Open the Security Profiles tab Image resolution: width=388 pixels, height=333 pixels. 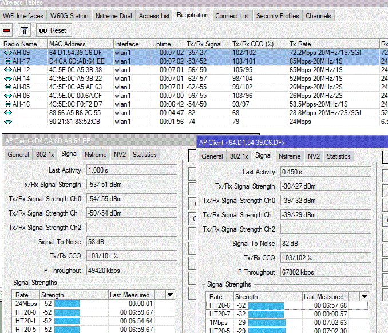[x=278, y=16]
